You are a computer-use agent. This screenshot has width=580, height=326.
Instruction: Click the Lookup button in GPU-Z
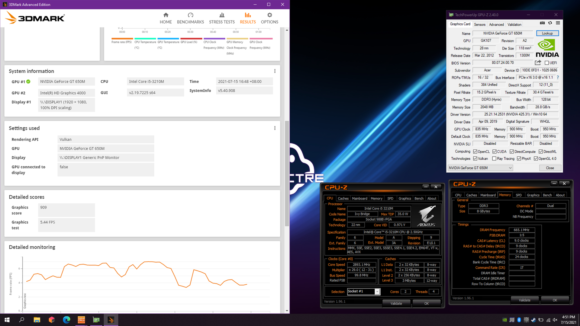(x=547, y=33)
